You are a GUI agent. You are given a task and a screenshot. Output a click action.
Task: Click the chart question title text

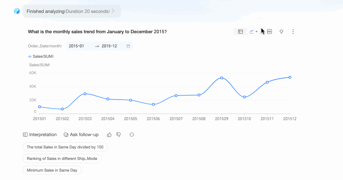click(x=97, y=32)
